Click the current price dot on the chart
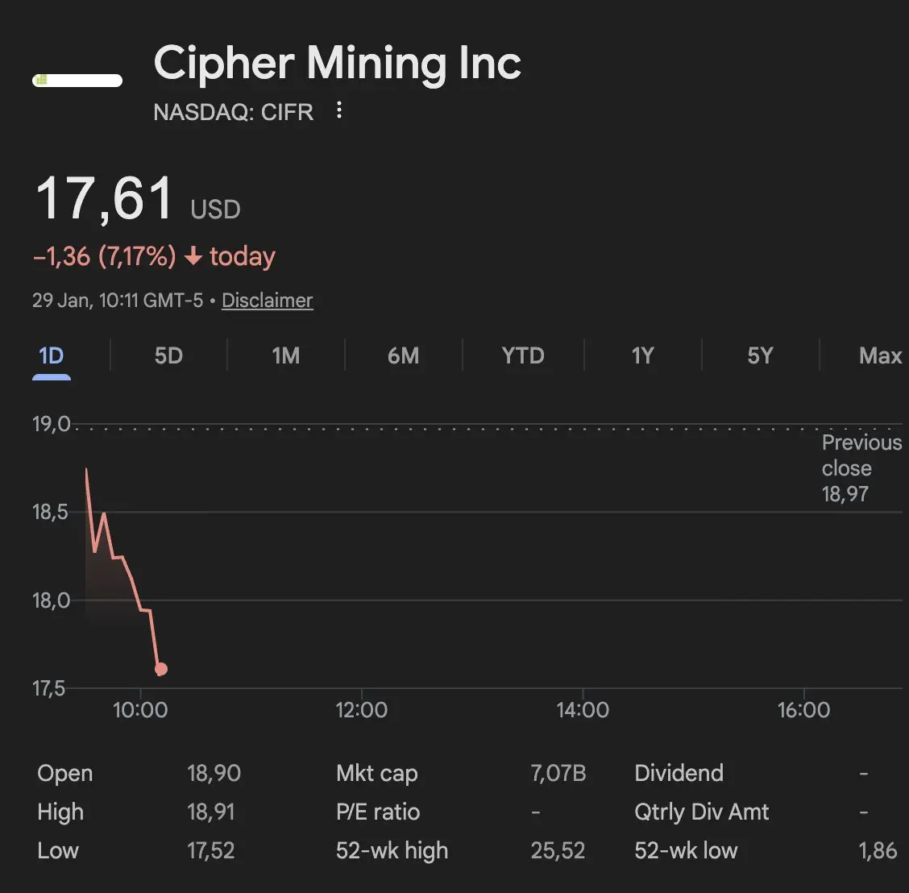Viewport: 909px width, 893px height. click(x=160, y=669)
